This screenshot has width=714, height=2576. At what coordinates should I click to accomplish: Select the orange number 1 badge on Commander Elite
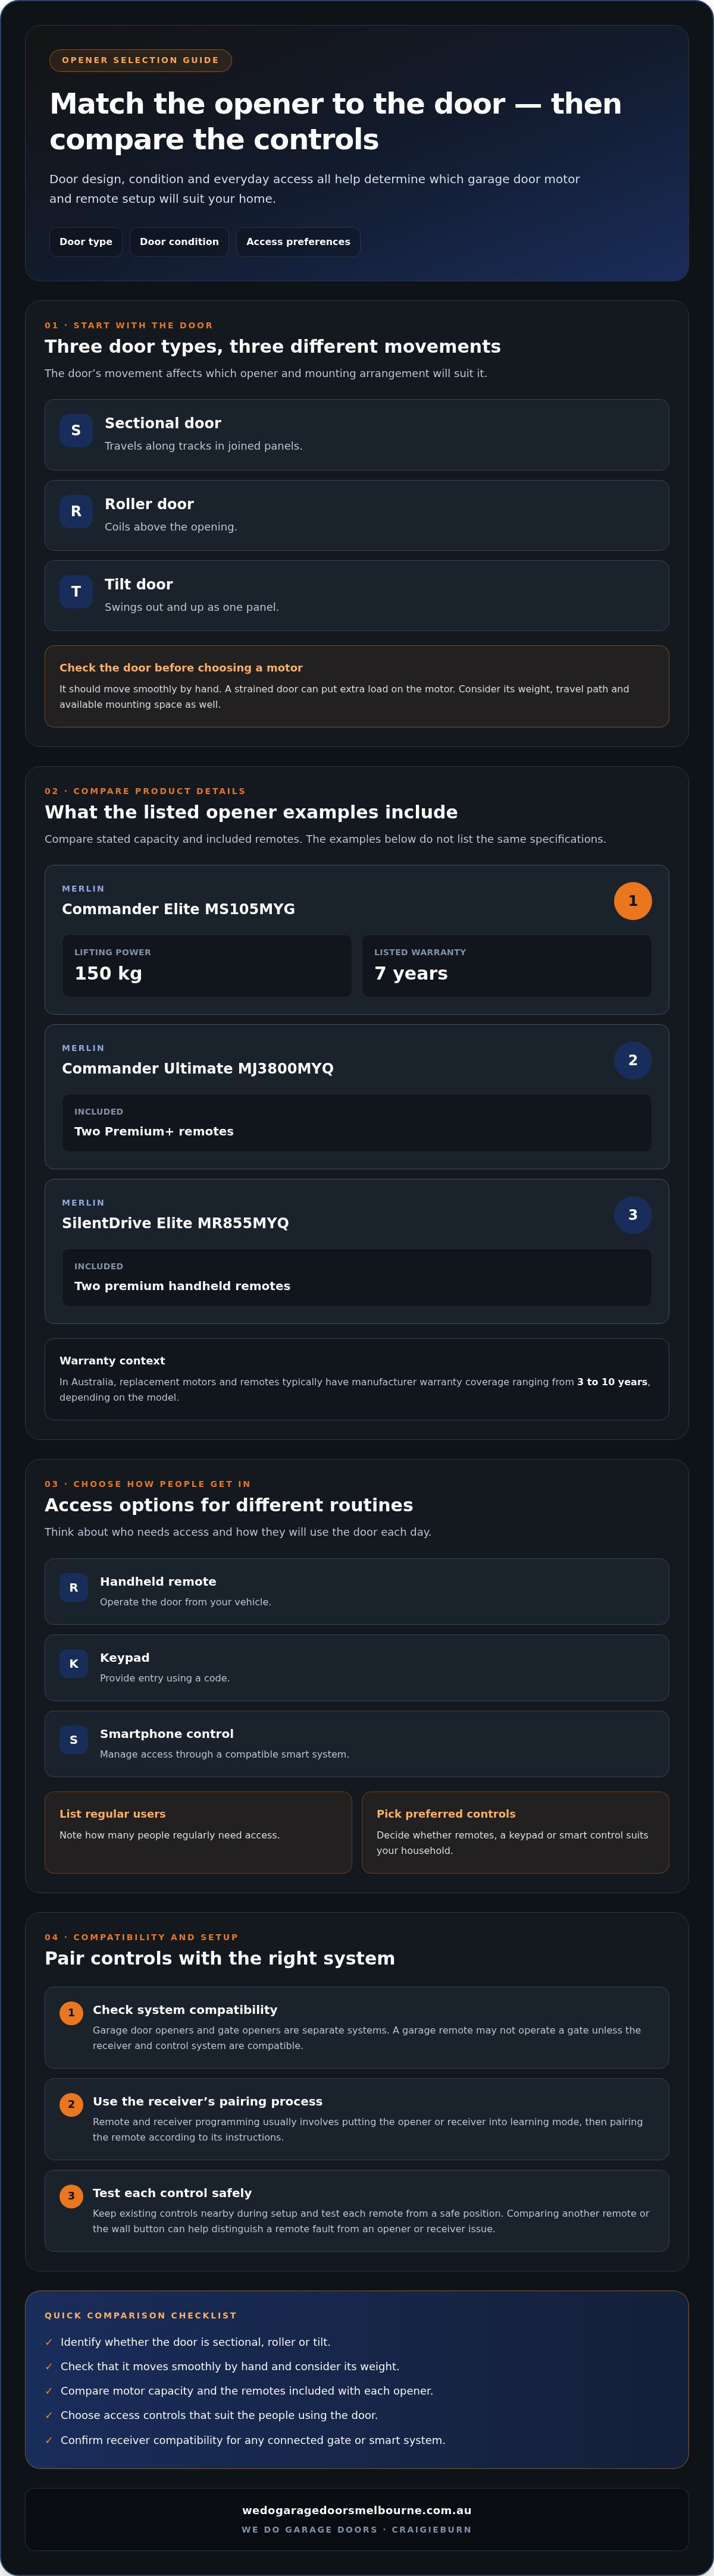click(x=633, y=901)
